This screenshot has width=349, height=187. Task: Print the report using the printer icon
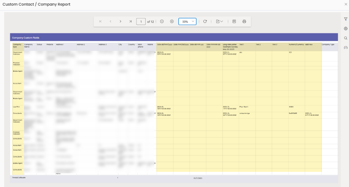click(244, 22)
